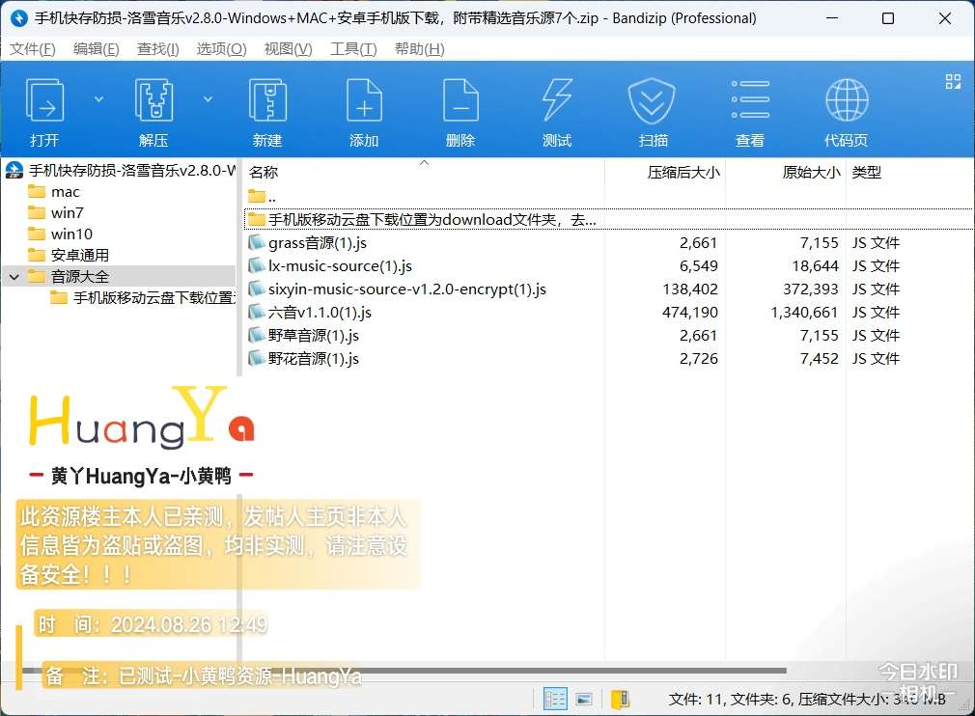Sort by the 原始大小 column header
975x716 pixels.
(x=812, y=172)
